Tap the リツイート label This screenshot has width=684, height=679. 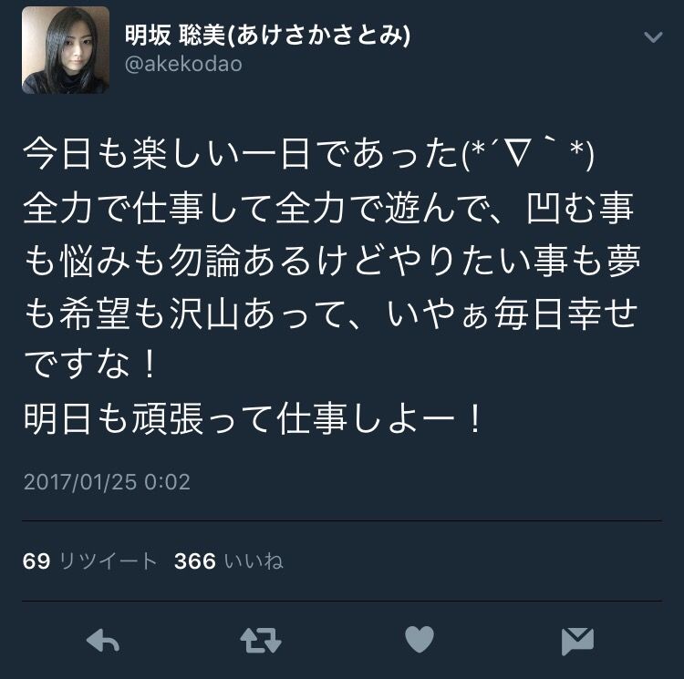pos(108,561)
